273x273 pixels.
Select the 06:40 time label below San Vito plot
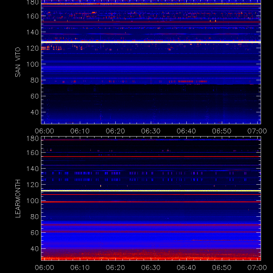tap(186, 131)
